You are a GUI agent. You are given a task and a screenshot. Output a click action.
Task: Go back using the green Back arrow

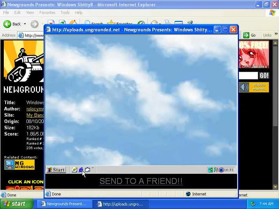click(x=7, y=24)
